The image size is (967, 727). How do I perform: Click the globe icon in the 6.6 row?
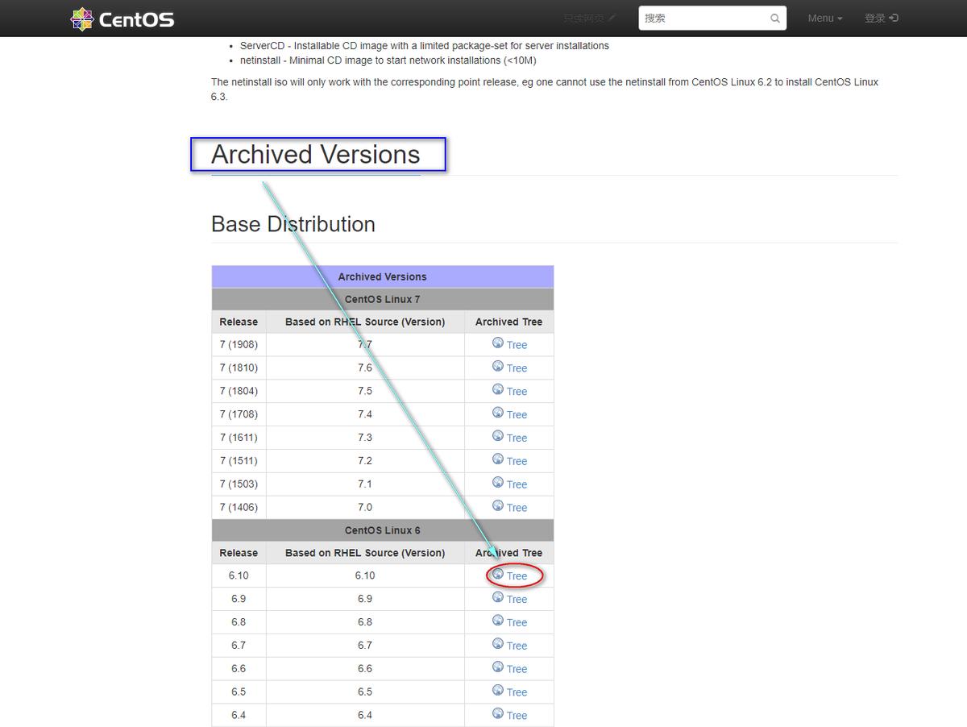click(498, 668)
